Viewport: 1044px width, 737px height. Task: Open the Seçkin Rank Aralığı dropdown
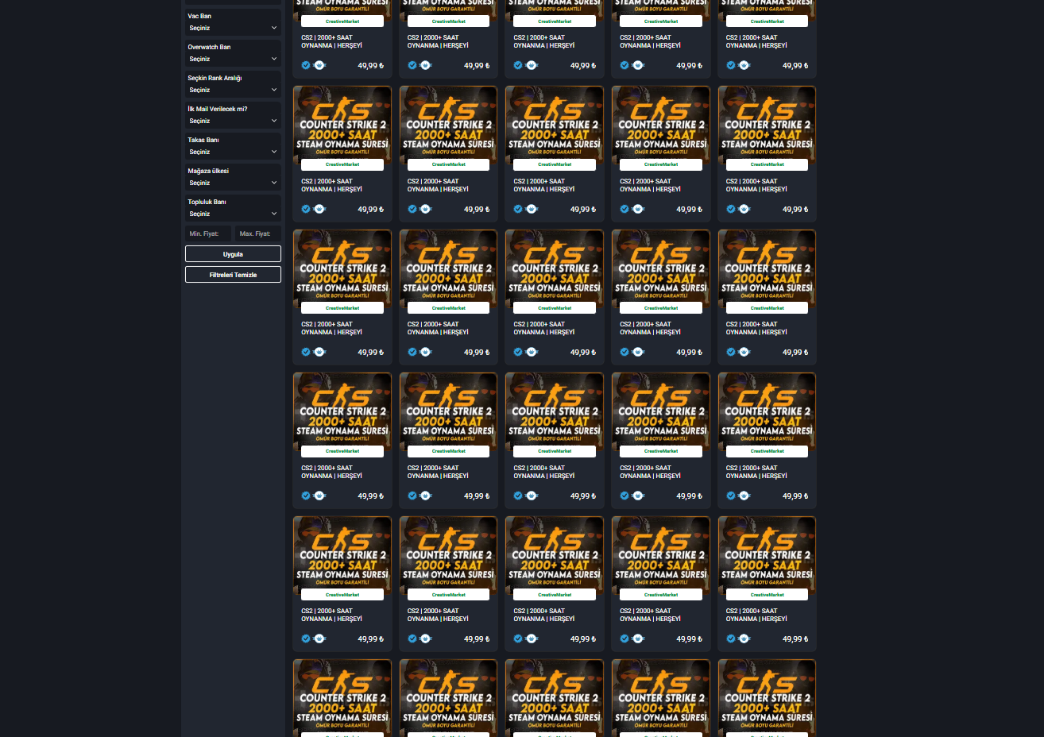[233, 90]
